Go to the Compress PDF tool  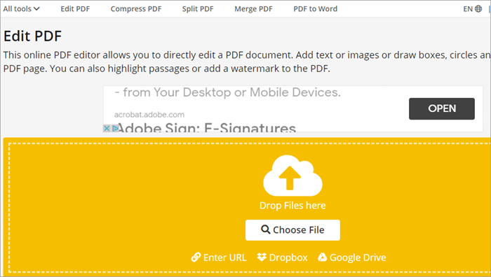coord(136,9)
